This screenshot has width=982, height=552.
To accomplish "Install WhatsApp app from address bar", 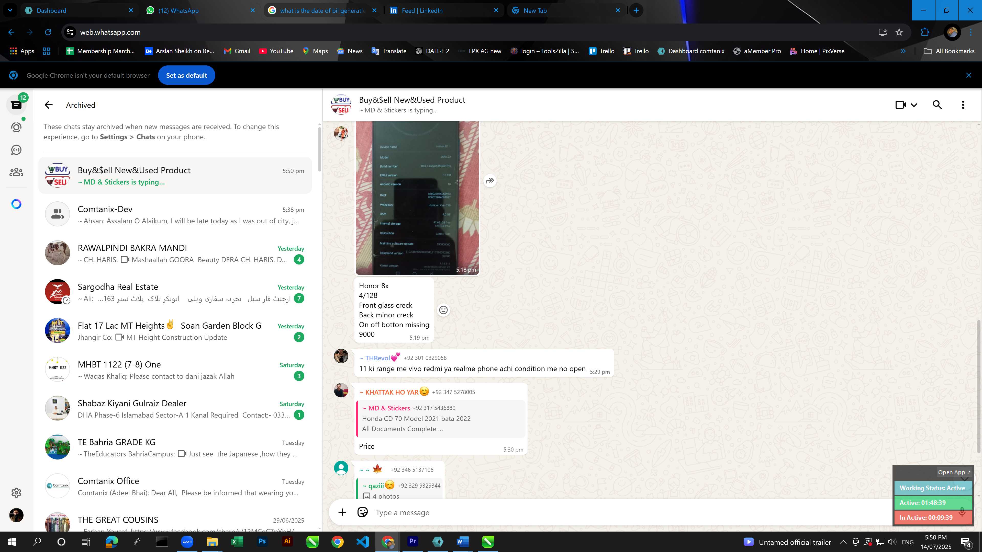I will click(883, 32).
